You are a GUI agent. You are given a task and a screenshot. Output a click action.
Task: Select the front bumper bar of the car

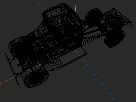coord(12,69)
